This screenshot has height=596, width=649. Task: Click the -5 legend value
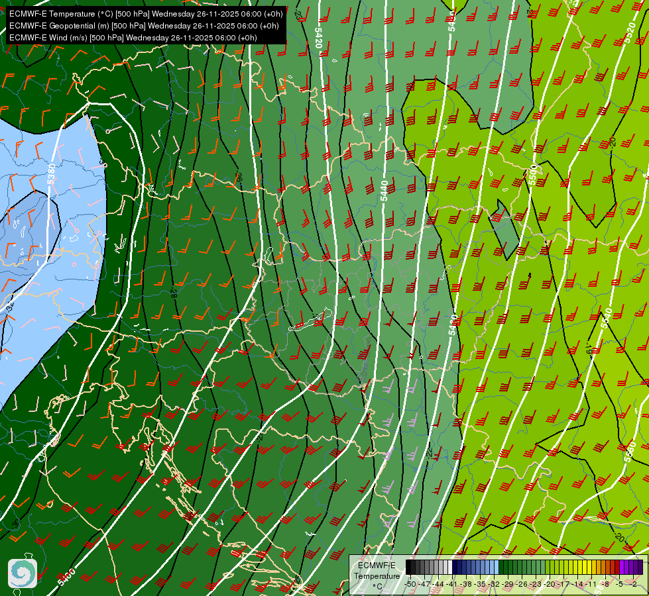point(619,584)
